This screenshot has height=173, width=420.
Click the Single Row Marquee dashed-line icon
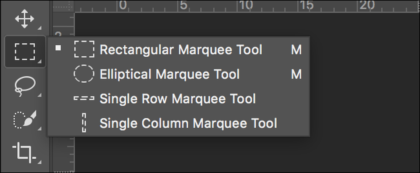pyautogui.click(x=84, y=98)
